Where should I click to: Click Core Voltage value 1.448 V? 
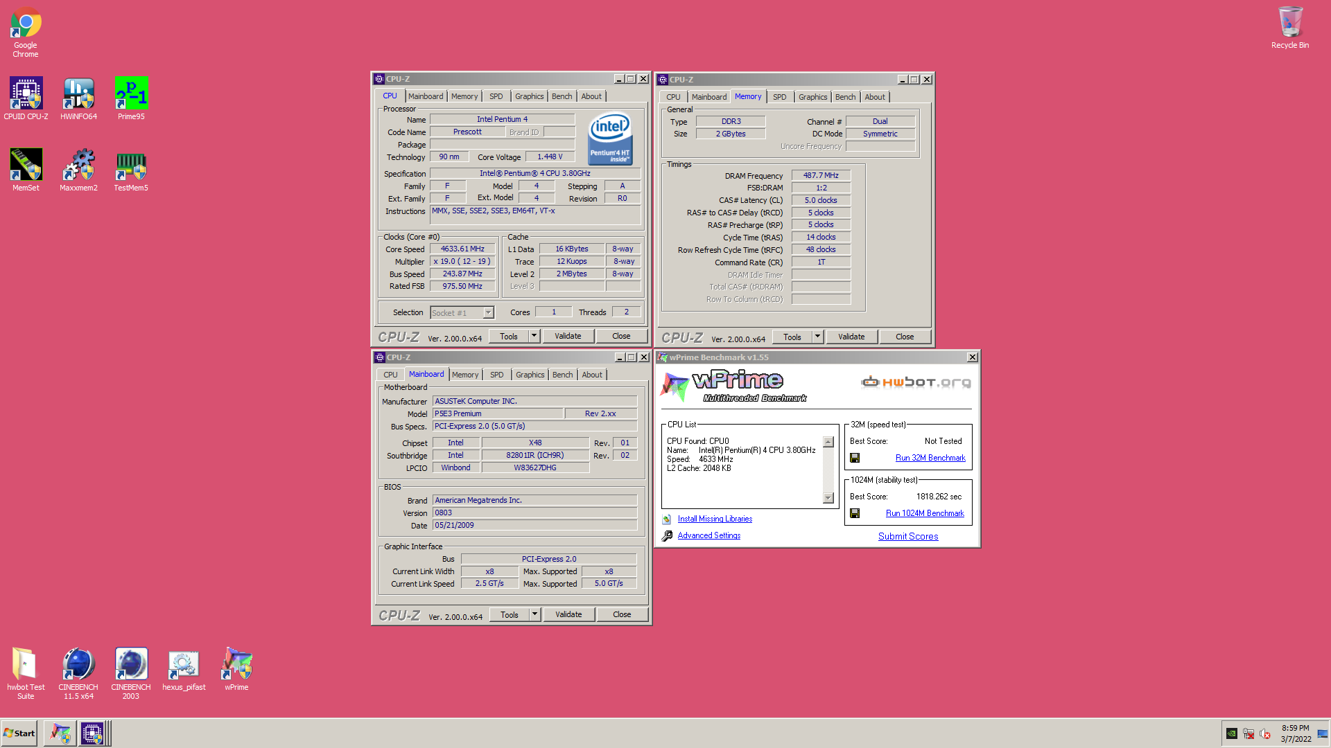click(550, 157)
